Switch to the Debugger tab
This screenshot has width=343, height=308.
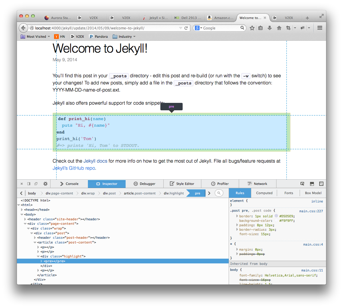coord(145,184)
